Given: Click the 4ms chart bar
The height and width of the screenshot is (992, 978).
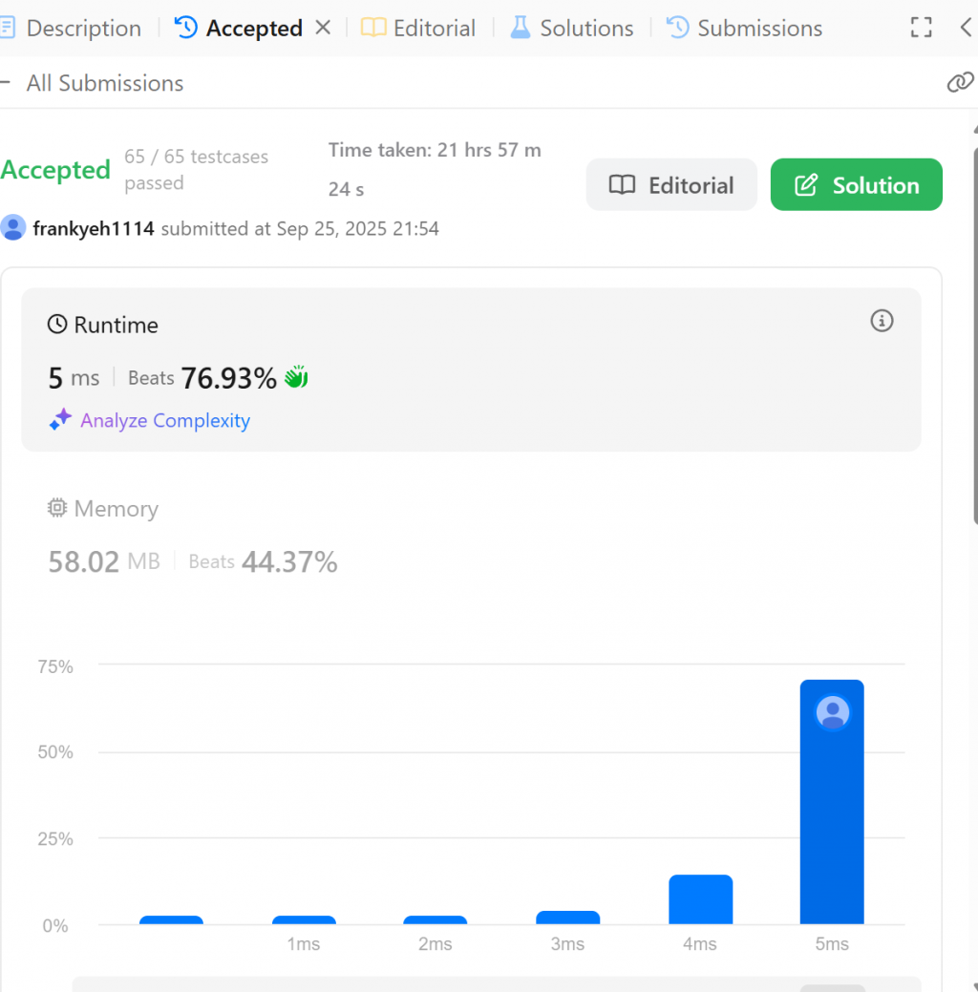Looking at the screenshot, I should (701, 899).
